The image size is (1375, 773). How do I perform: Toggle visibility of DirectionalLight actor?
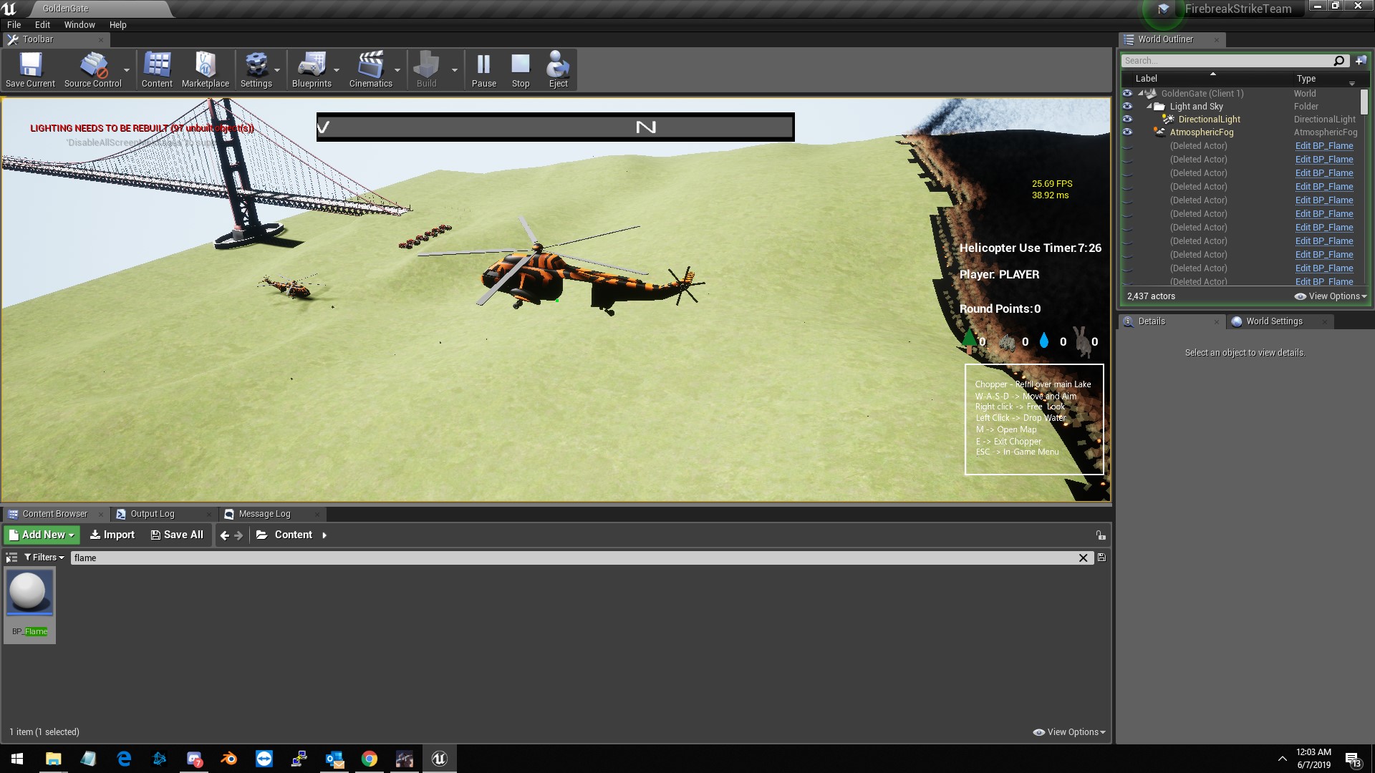(x=1127, y=120)
